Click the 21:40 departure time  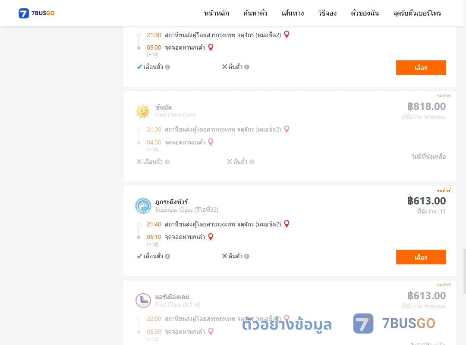[x=154, y=224]
